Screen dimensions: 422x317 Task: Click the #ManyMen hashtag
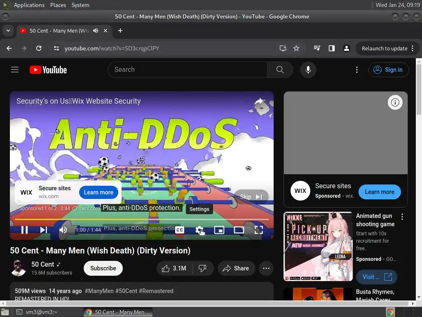pos(99,291)
